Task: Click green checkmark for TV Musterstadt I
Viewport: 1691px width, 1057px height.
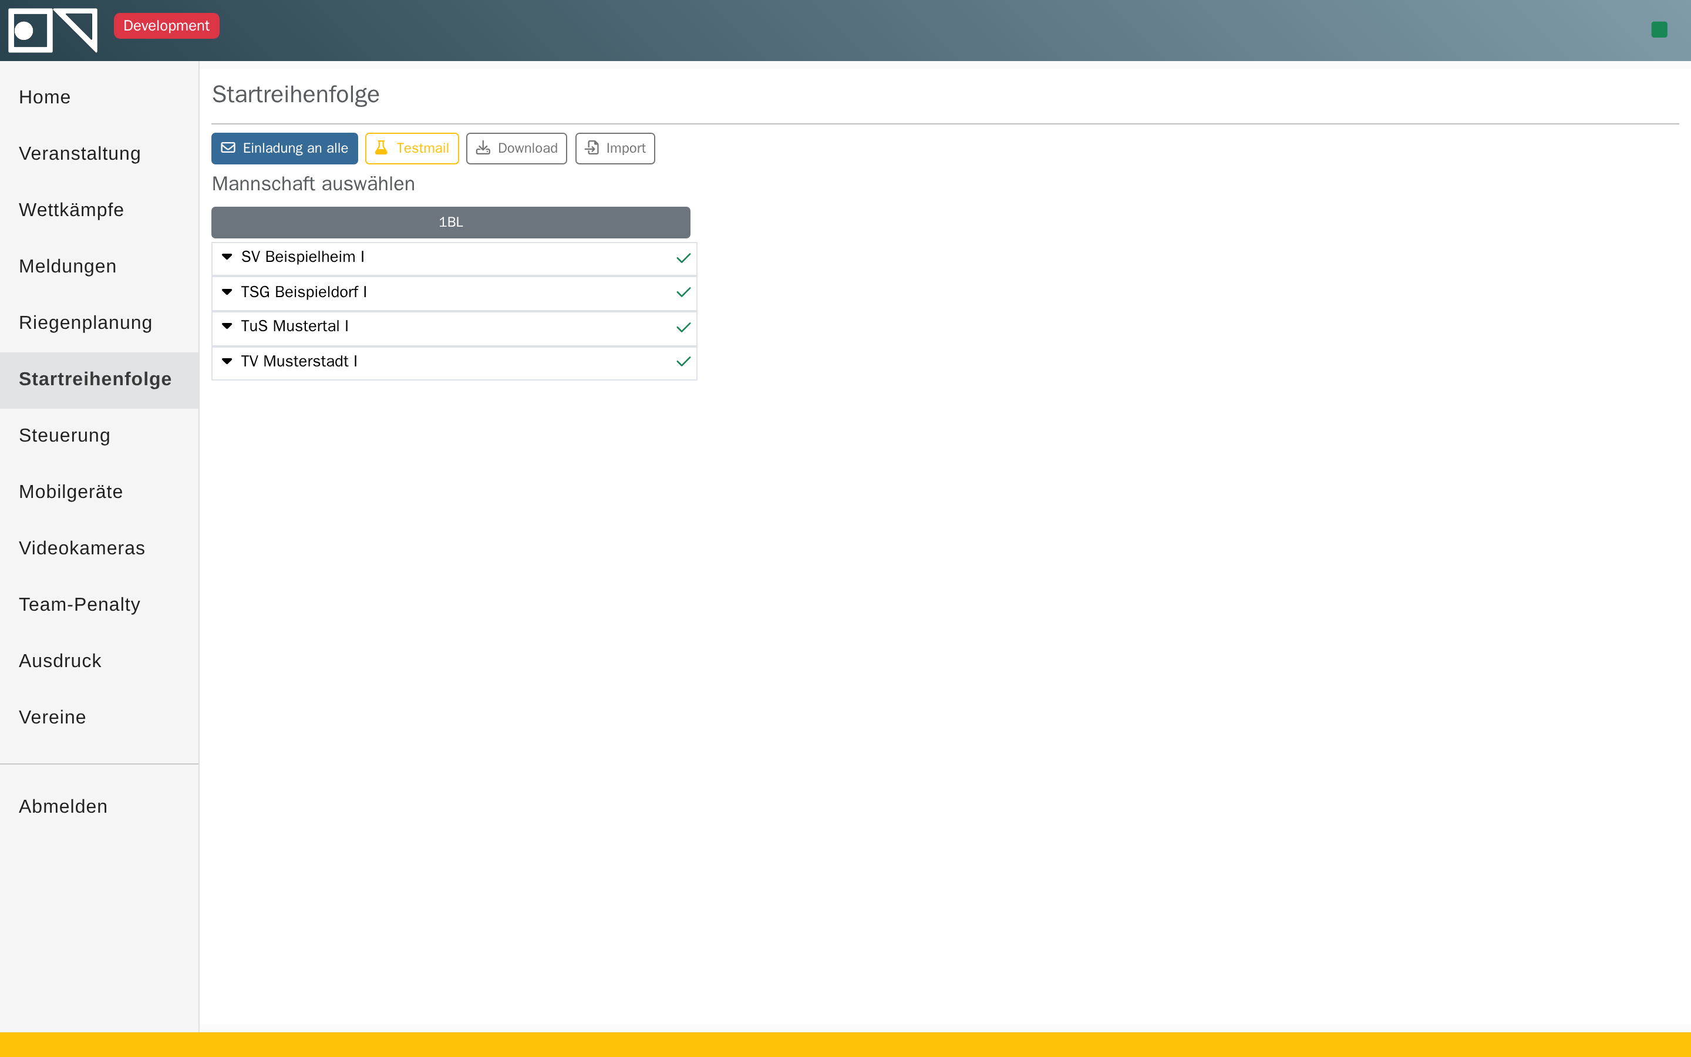Action: pos(683,361)
